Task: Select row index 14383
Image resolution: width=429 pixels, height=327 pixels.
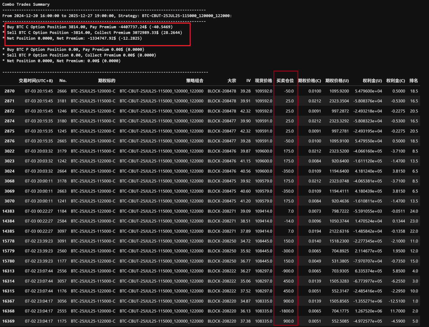Action: coord(9,211)
